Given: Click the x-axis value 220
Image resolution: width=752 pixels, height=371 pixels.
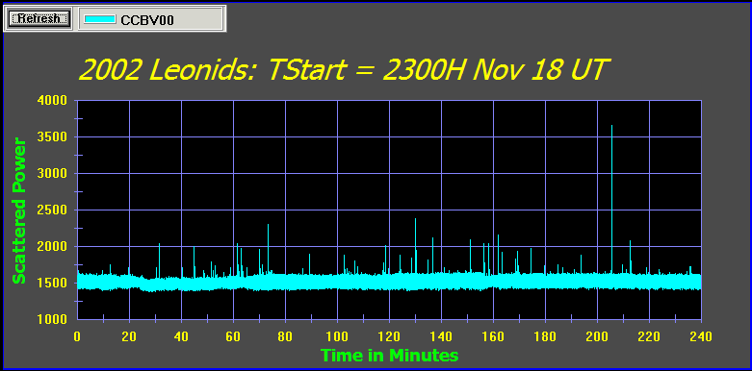Looking at the screenshot, I should tap(649, 336).
